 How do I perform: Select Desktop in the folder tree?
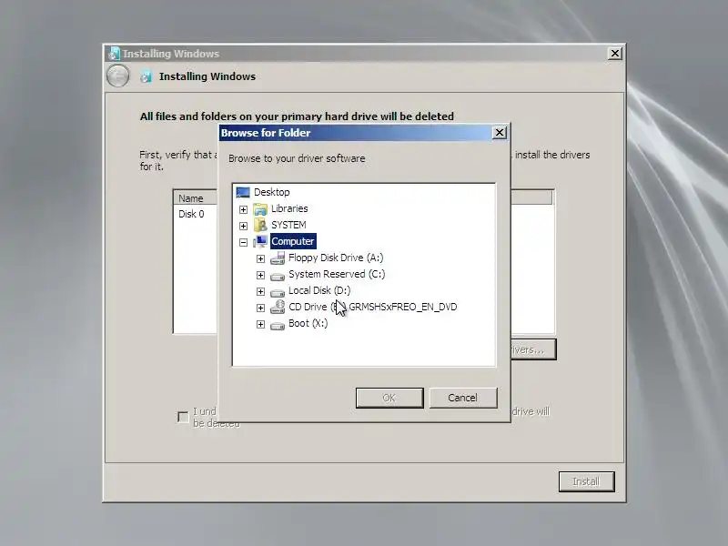(x=271, y=192)
